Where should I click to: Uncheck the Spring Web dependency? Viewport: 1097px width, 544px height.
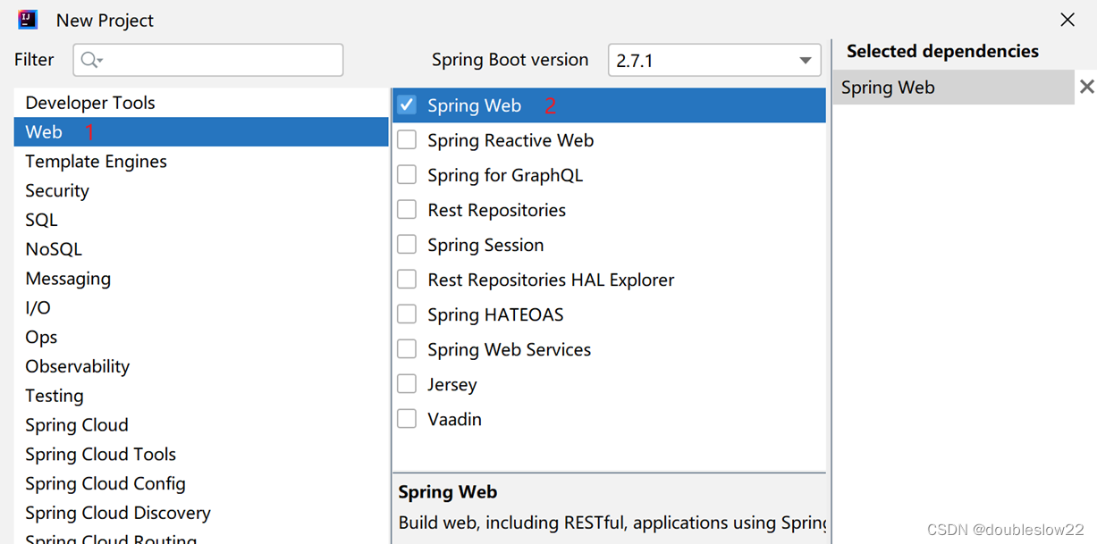pos(407,105)
